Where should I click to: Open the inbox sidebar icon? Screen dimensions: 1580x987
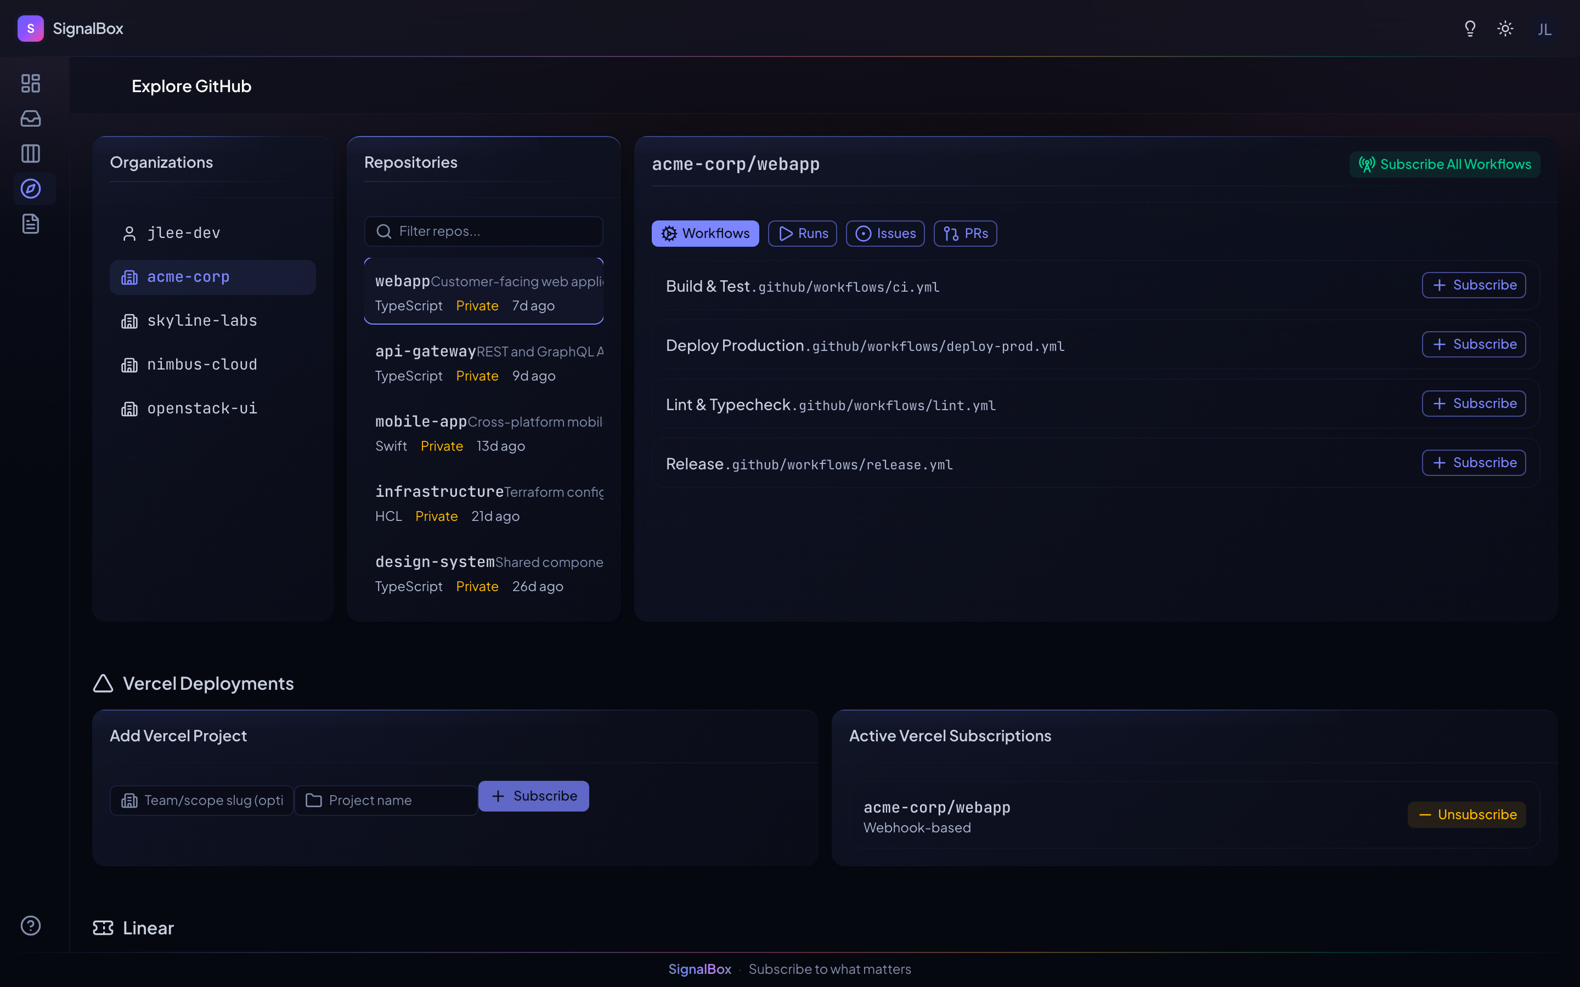click(x=31, y=118)
